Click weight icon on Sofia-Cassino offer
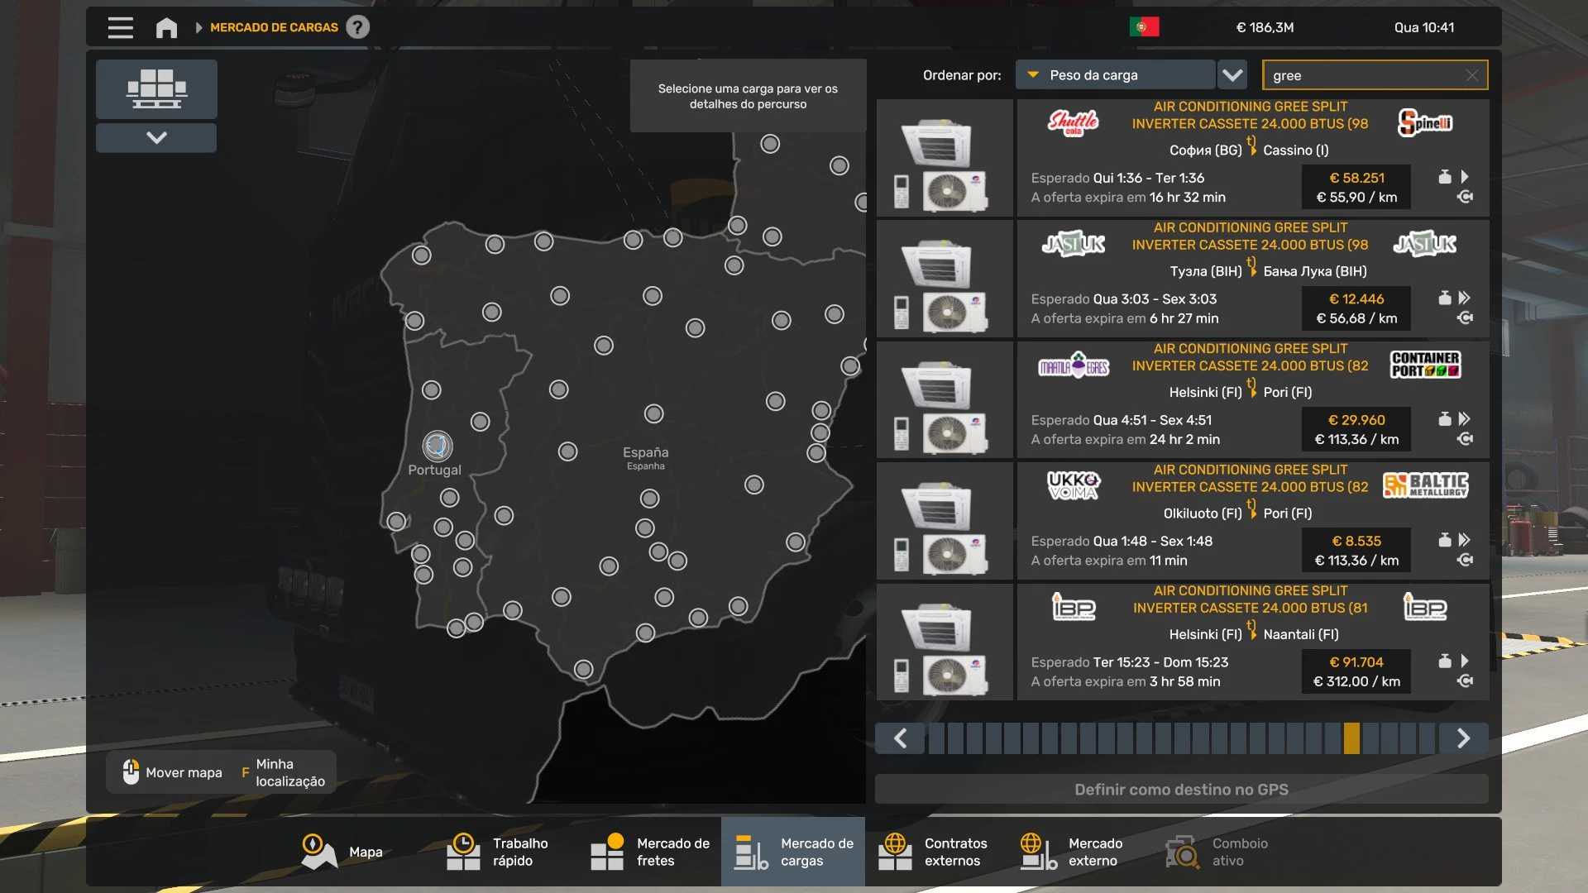1588x893 pixels. coord(1444,177)
